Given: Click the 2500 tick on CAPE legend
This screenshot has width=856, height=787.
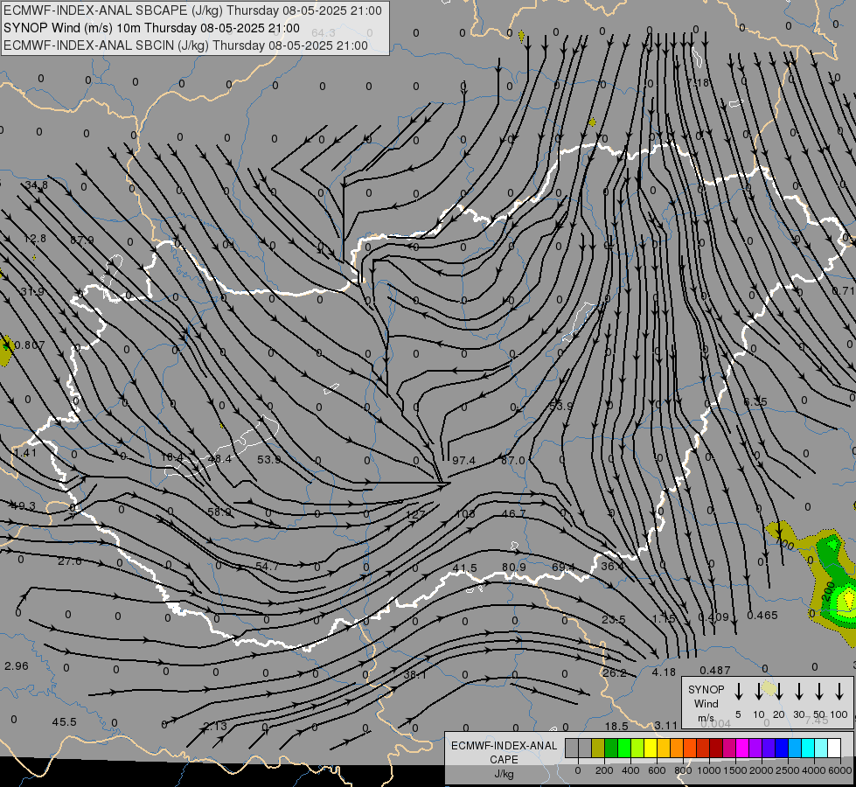Looking at the screenshot, I should [x=788, y=770].
